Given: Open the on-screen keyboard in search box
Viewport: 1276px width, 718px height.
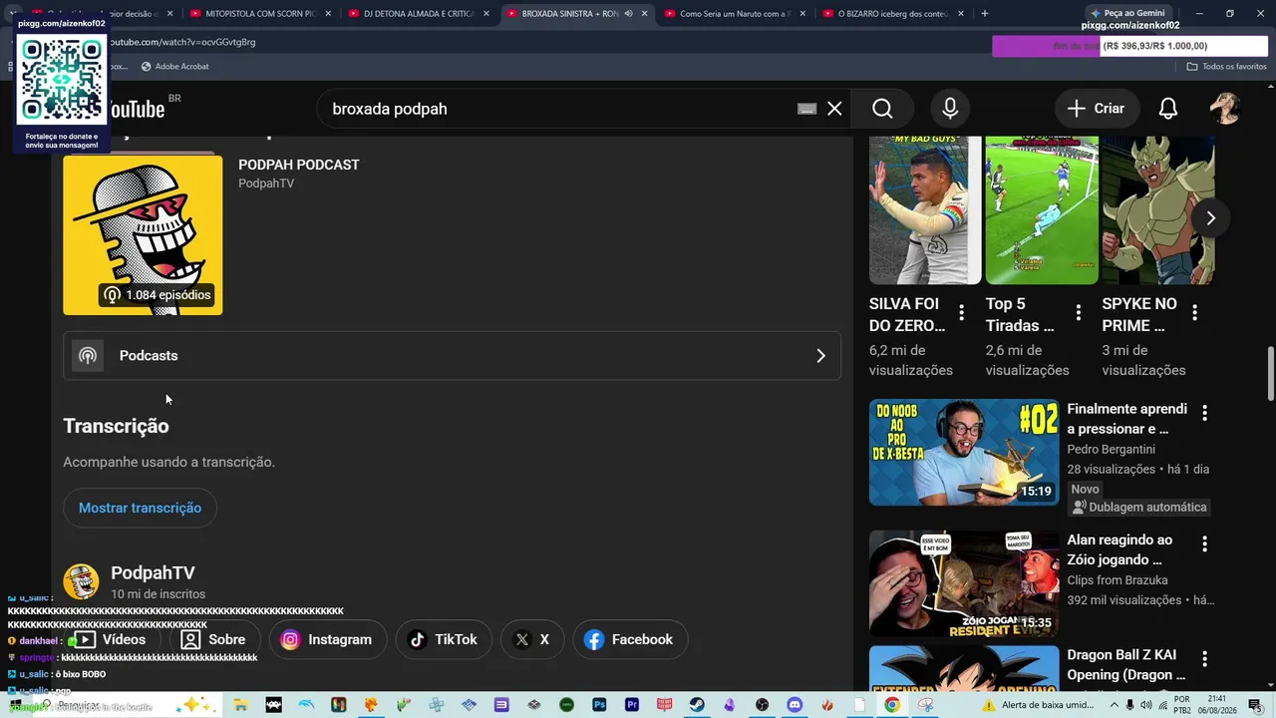Looking at the screenshot, I should click(806, 109).
